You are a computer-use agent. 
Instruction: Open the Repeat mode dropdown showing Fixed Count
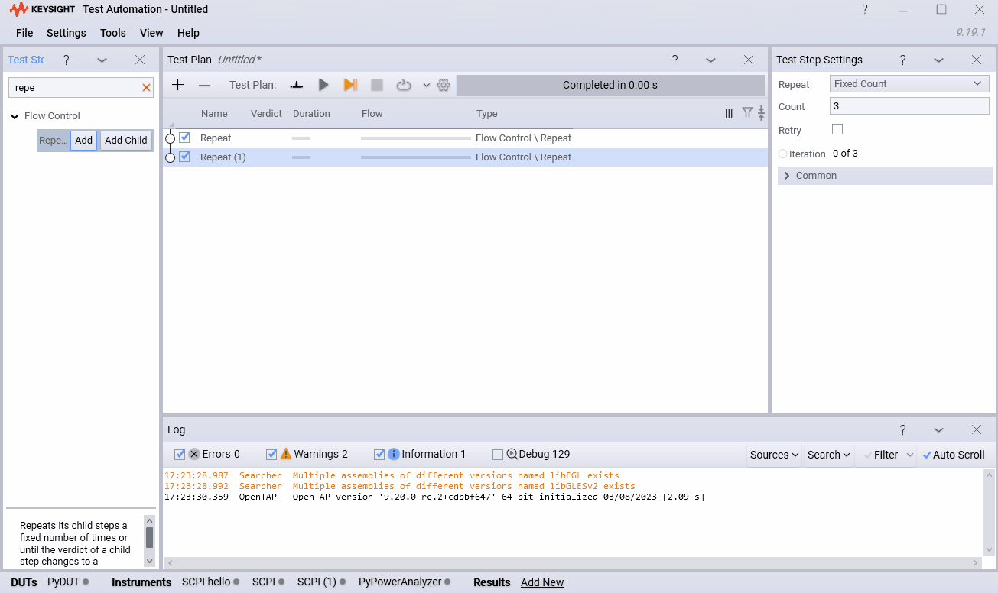909,83
